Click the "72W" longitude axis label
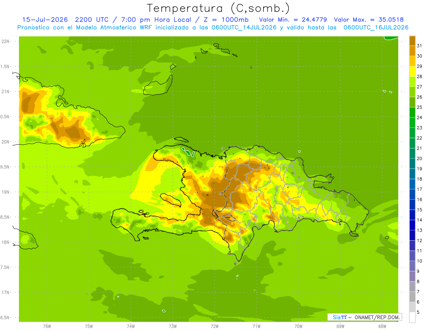This screenshot has height=331, width=429. [214, 326]
